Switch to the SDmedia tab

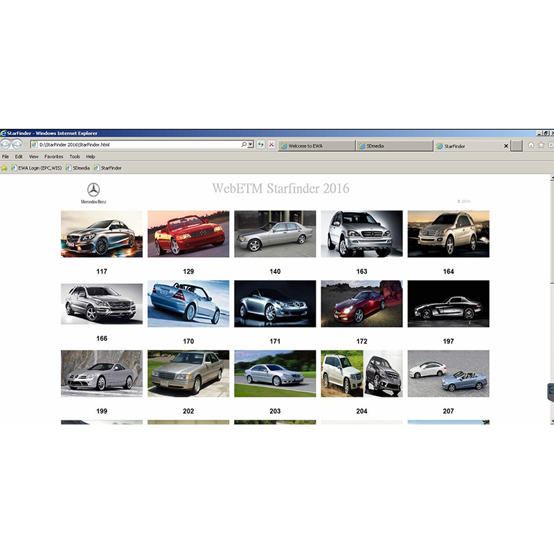point(395,146)
